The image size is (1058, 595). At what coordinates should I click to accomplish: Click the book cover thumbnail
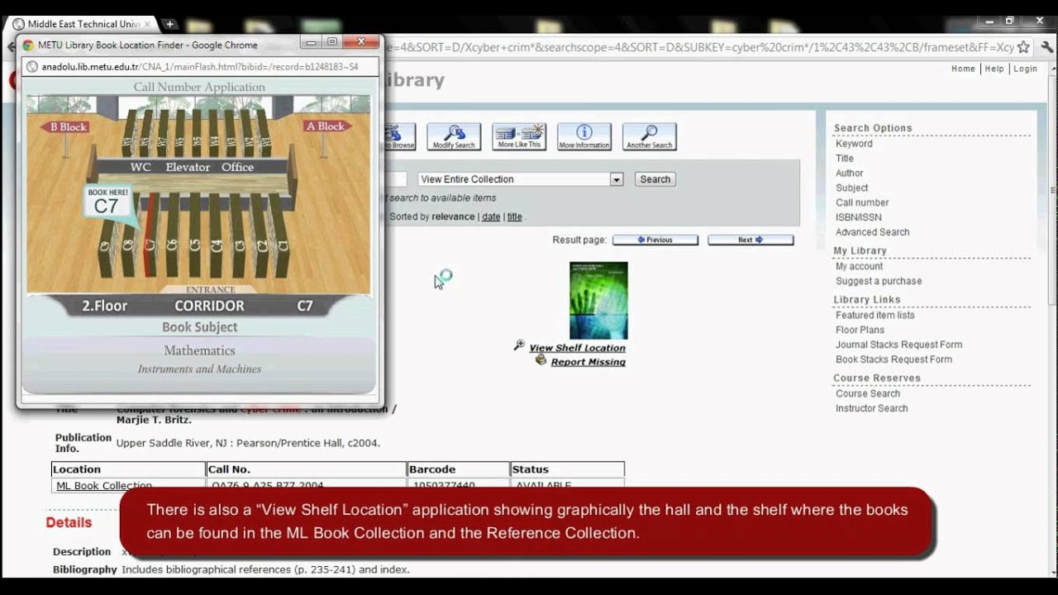tap(598, 301)
